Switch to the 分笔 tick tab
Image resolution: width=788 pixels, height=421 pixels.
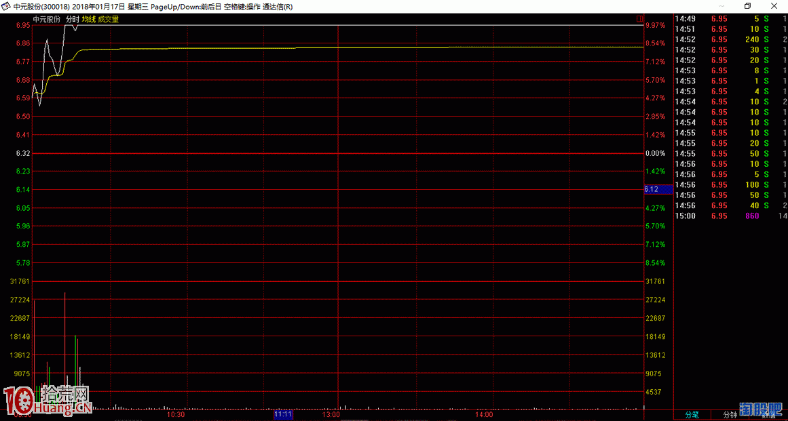692,415
